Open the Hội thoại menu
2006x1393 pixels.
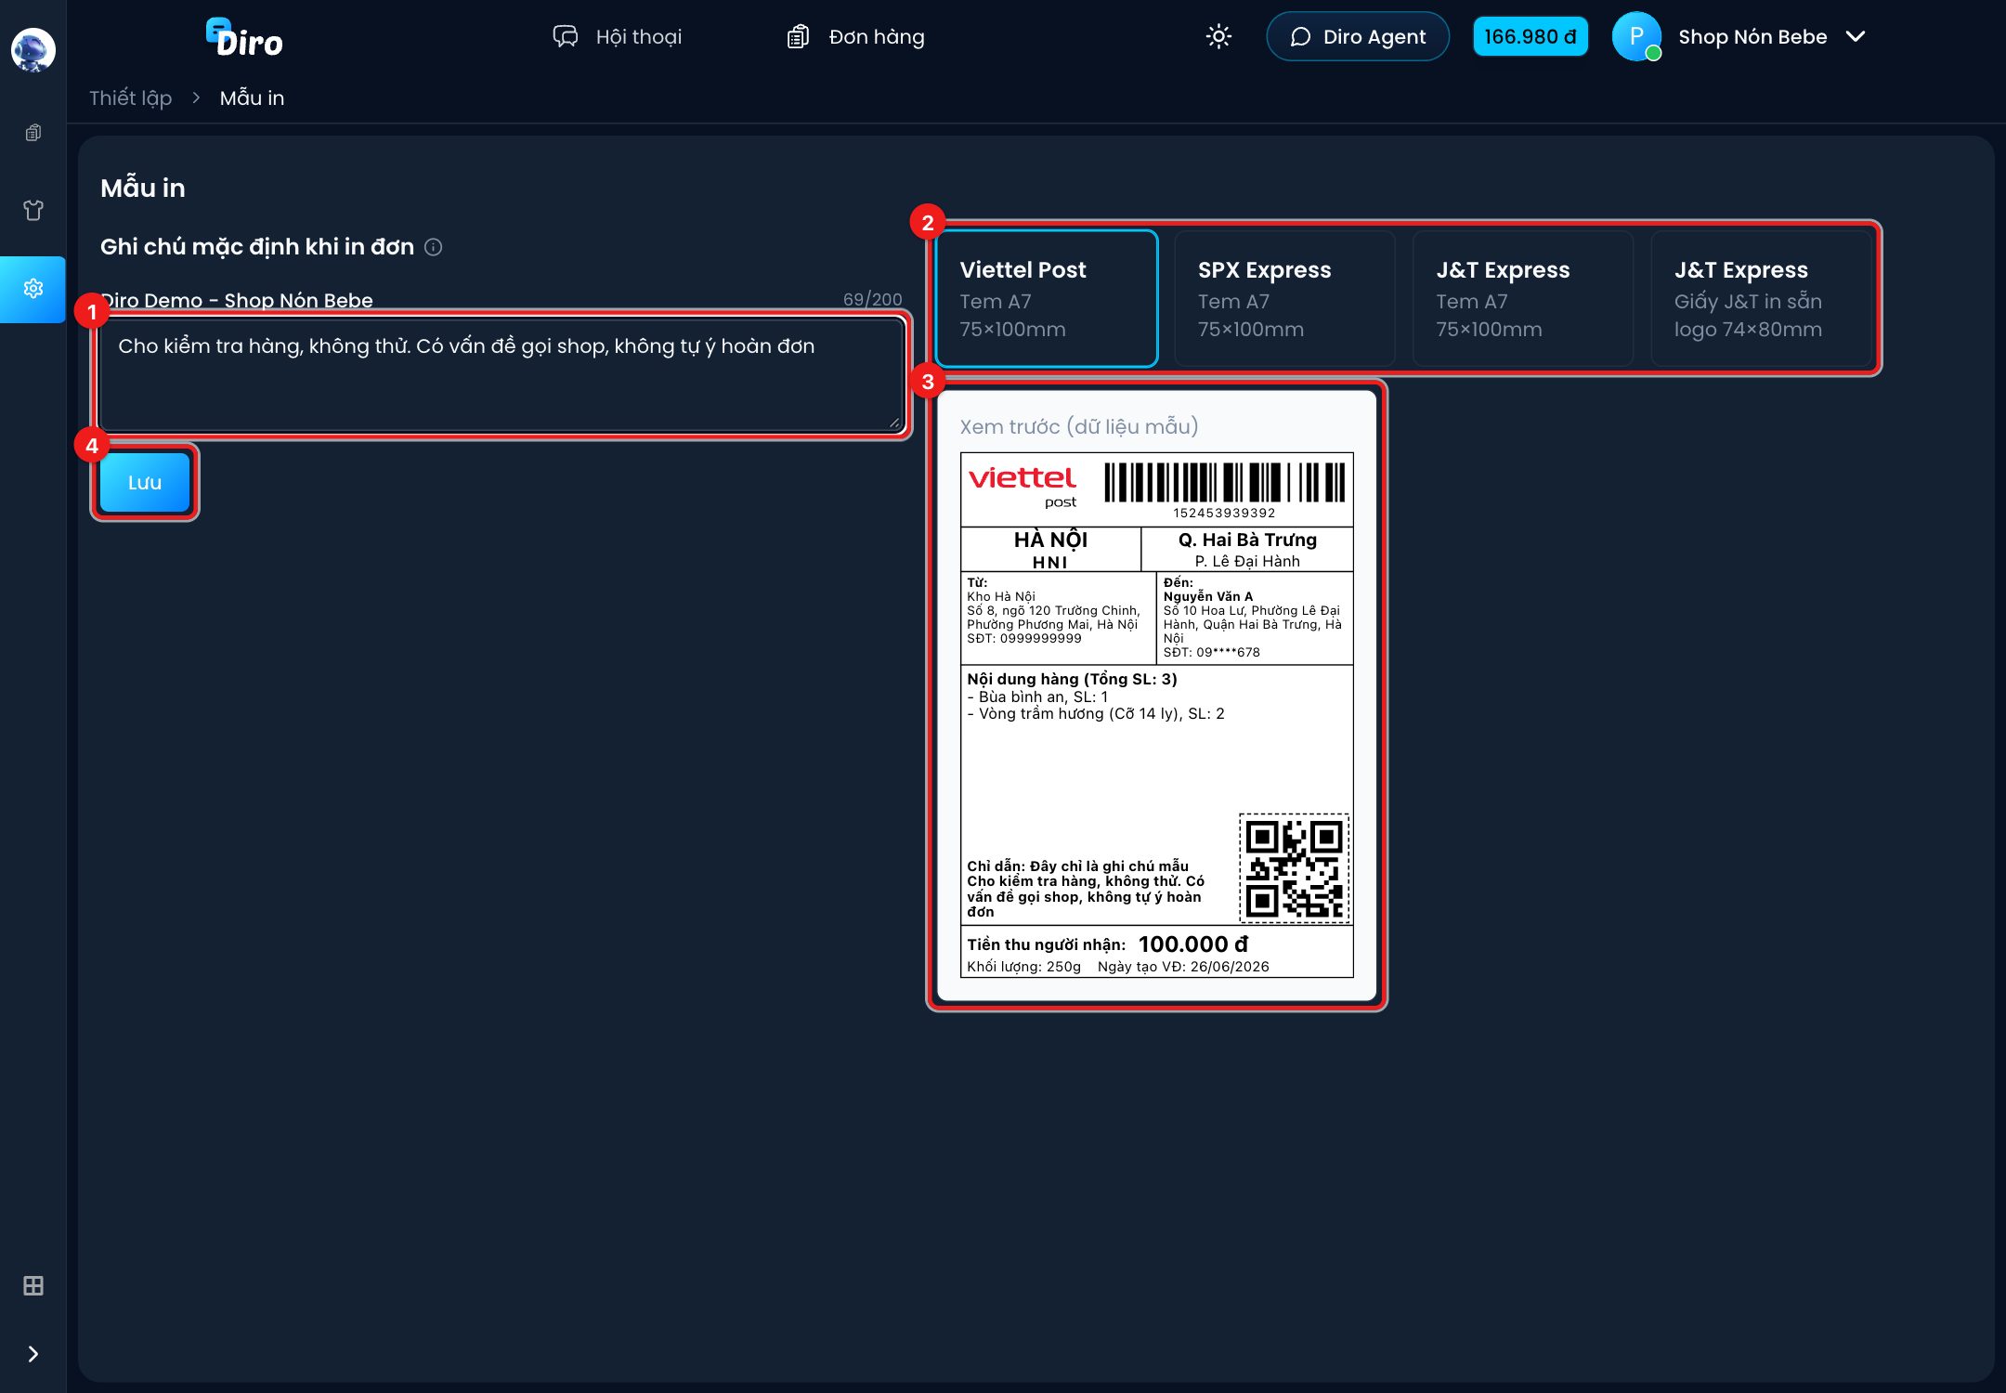click(618, 37)
